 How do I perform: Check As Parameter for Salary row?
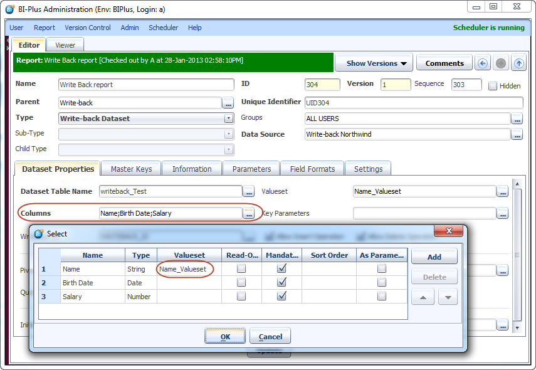pos(381,297)
